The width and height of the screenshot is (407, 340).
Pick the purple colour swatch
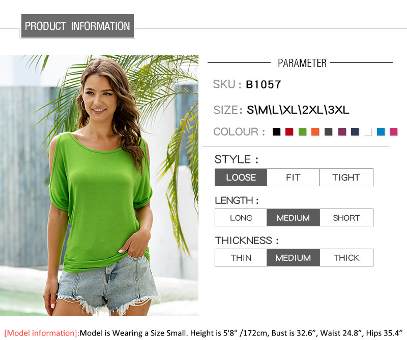342,132
